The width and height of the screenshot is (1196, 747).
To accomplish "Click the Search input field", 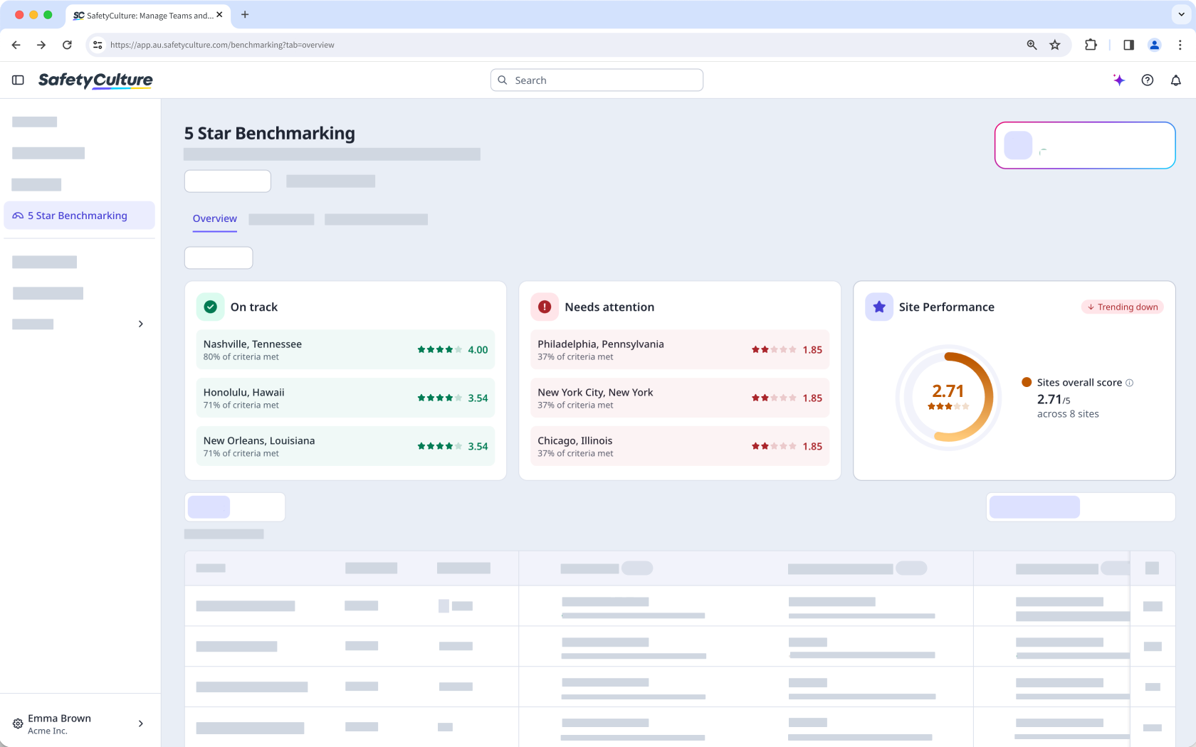I will pyautogui.click(x=597, y=80).
